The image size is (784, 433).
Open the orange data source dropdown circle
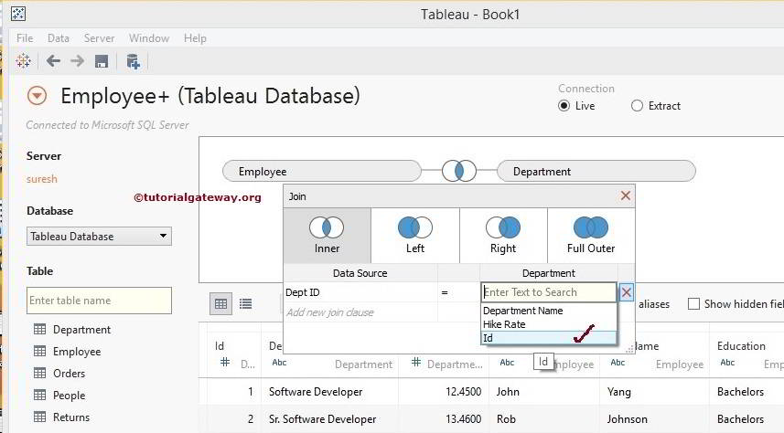(x=37, y=95)
